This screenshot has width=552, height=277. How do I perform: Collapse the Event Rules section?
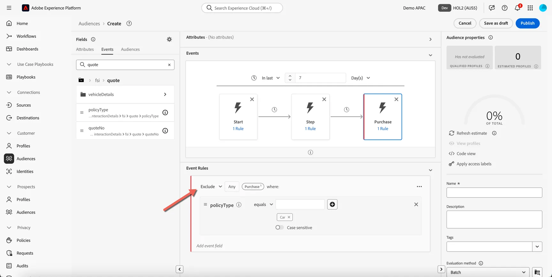(x=431, y=170)
